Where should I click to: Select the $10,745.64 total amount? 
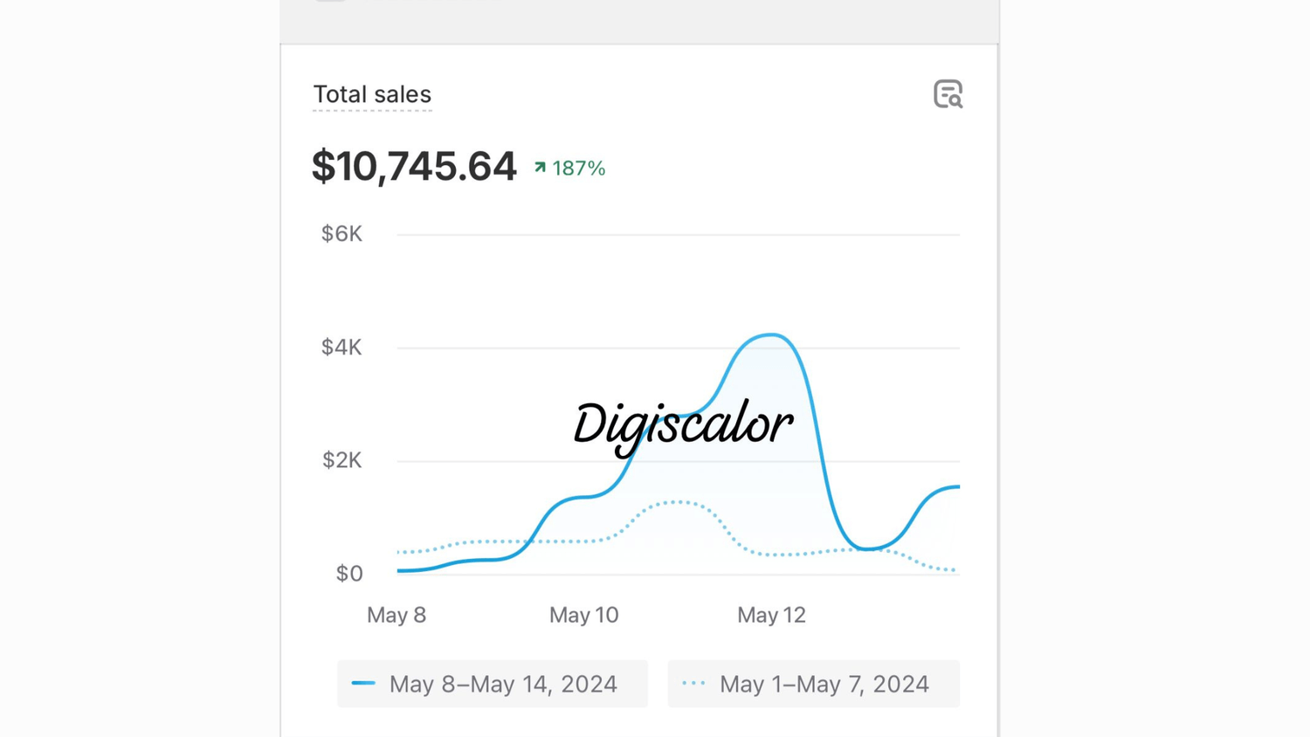tap(414, 166)
